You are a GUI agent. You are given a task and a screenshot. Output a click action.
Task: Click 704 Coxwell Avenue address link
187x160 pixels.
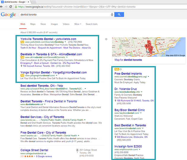39,66
